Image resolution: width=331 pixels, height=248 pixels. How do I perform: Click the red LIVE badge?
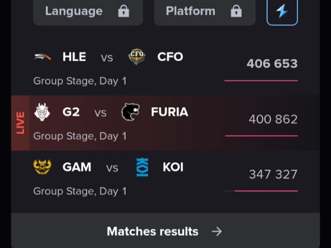tap(20, 123)
